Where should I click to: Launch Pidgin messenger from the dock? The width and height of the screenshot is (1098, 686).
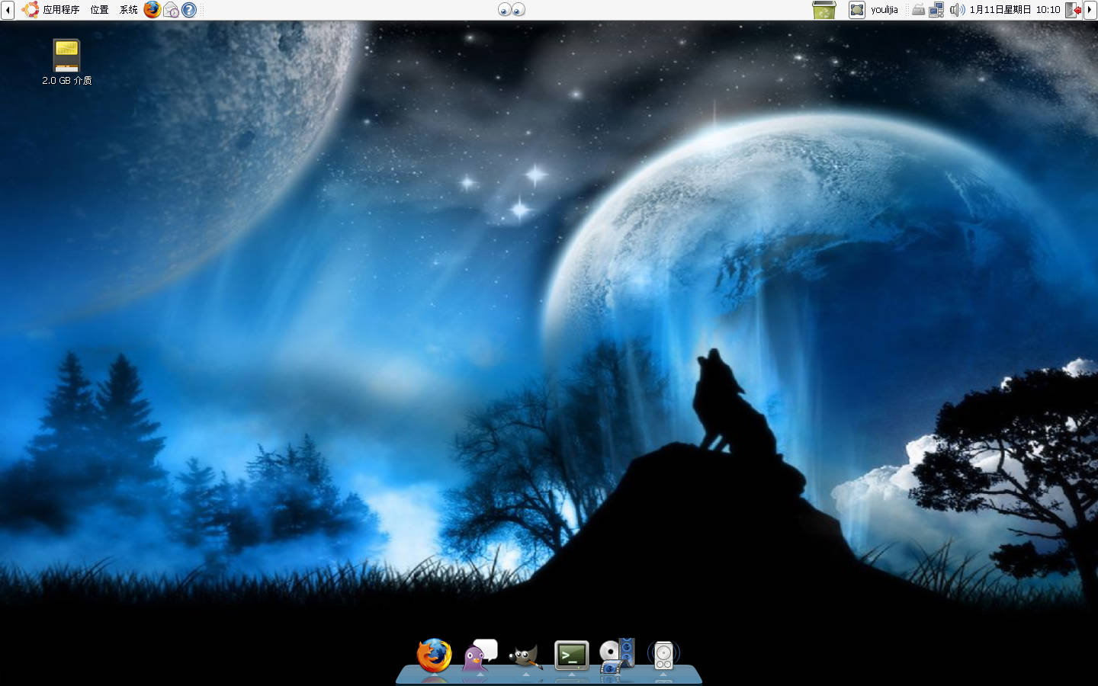pyautogui.click(x=480, y=656)
